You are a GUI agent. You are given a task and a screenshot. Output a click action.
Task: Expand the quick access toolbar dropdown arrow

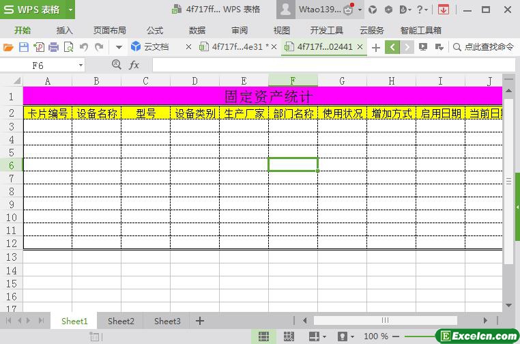pos(119,48)
